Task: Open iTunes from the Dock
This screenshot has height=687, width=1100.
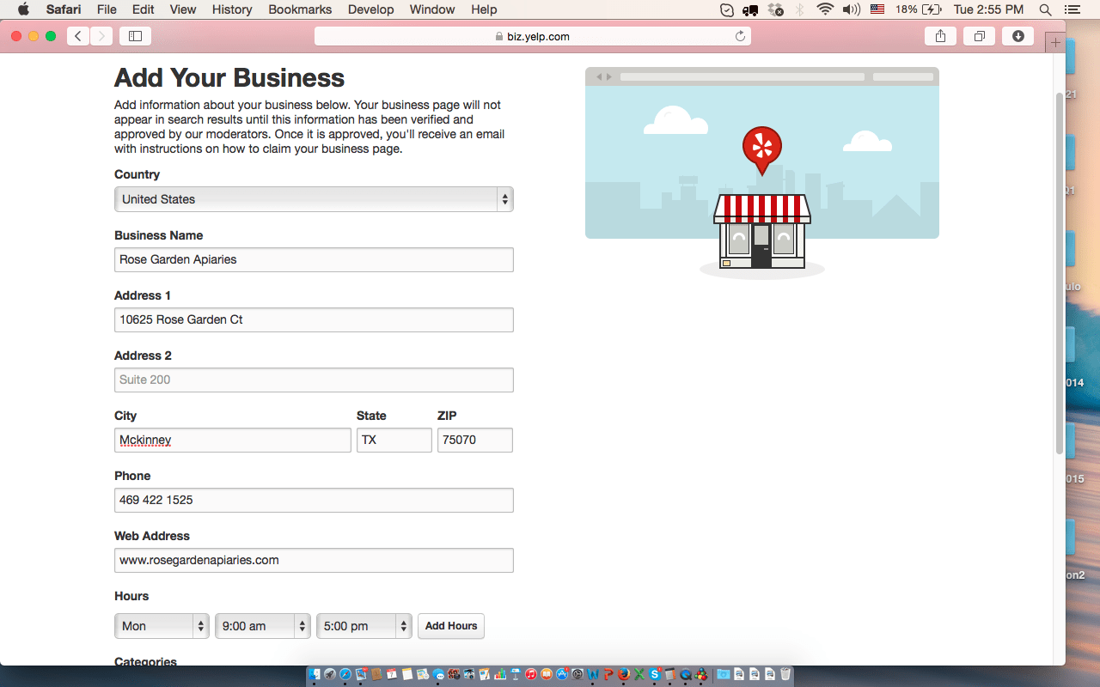Action: (531, 675)
